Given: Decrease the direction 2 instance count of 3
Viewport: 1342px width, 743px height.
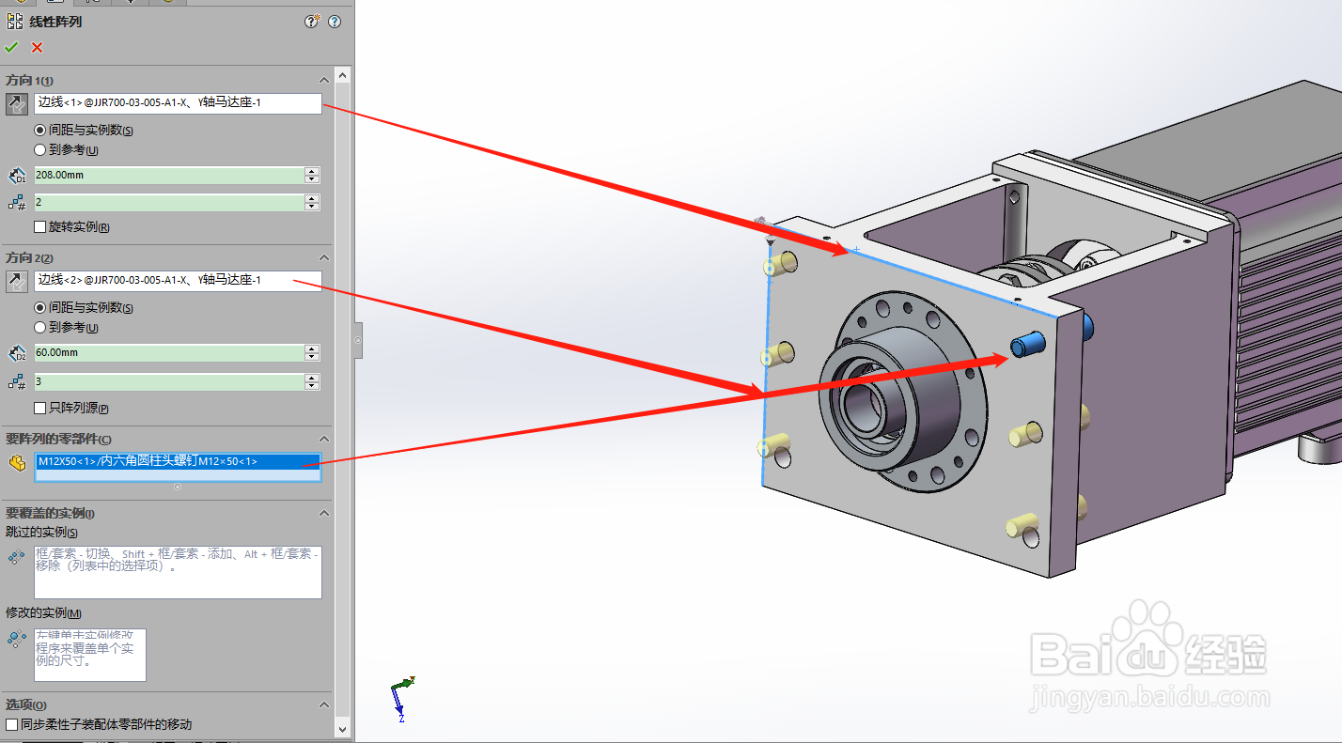Looking at the screenshot, I should coord(312,386).
